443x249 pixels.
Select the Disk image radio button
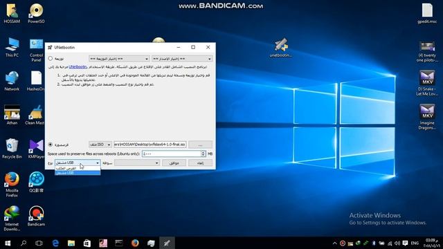point(51,145)
